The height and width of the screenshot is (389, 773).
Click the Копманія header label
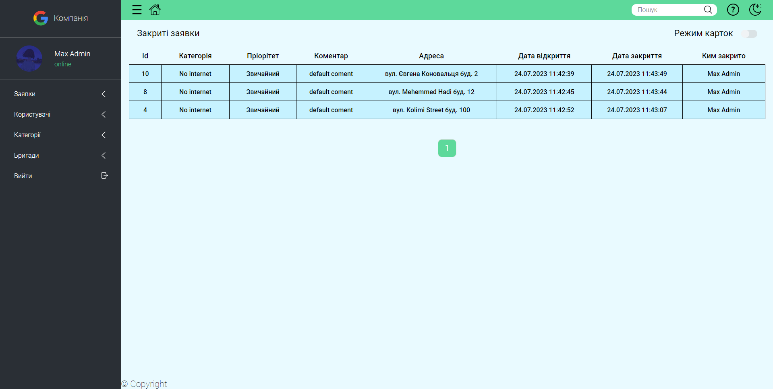70,18
